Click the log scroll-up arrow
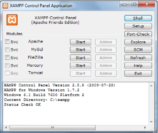This screenshot has width=158, height=133. click(151, 85)
